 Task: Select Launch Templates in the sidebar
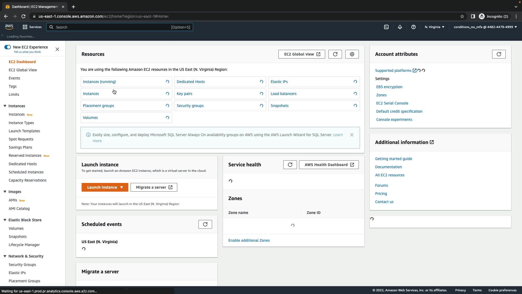24,131
